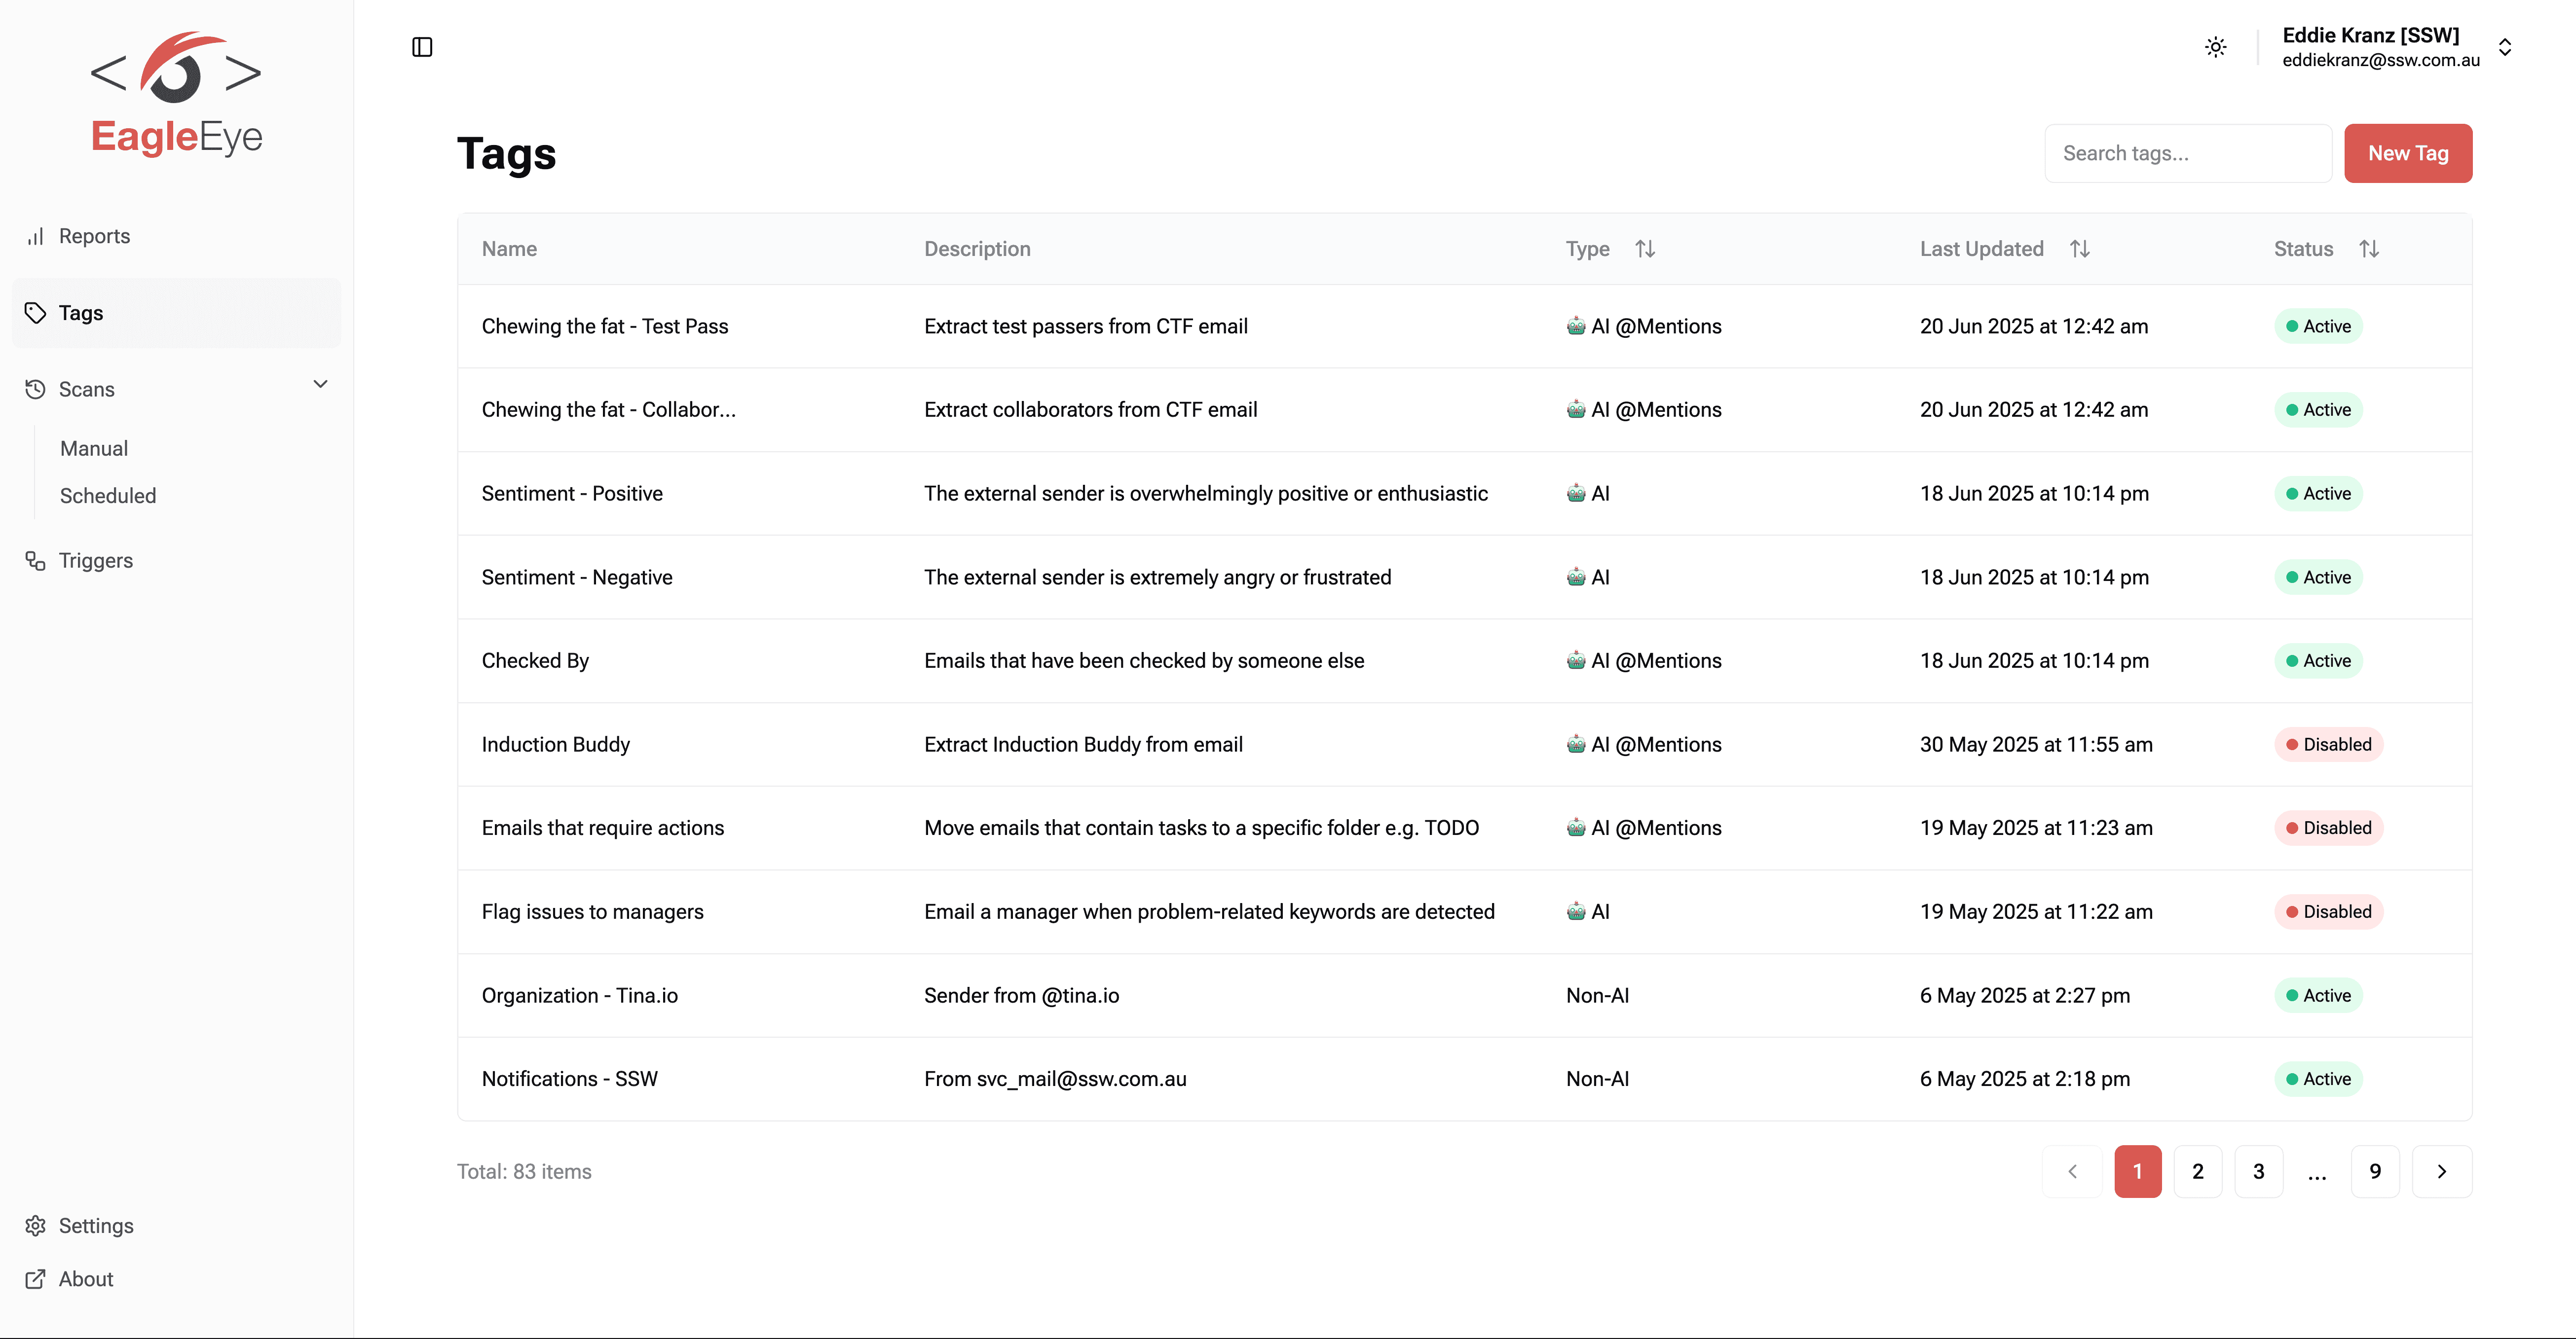Sort by Type using the arrows icon
The height and width of the screenshot is (1339, 2576).
[1645, 249]
